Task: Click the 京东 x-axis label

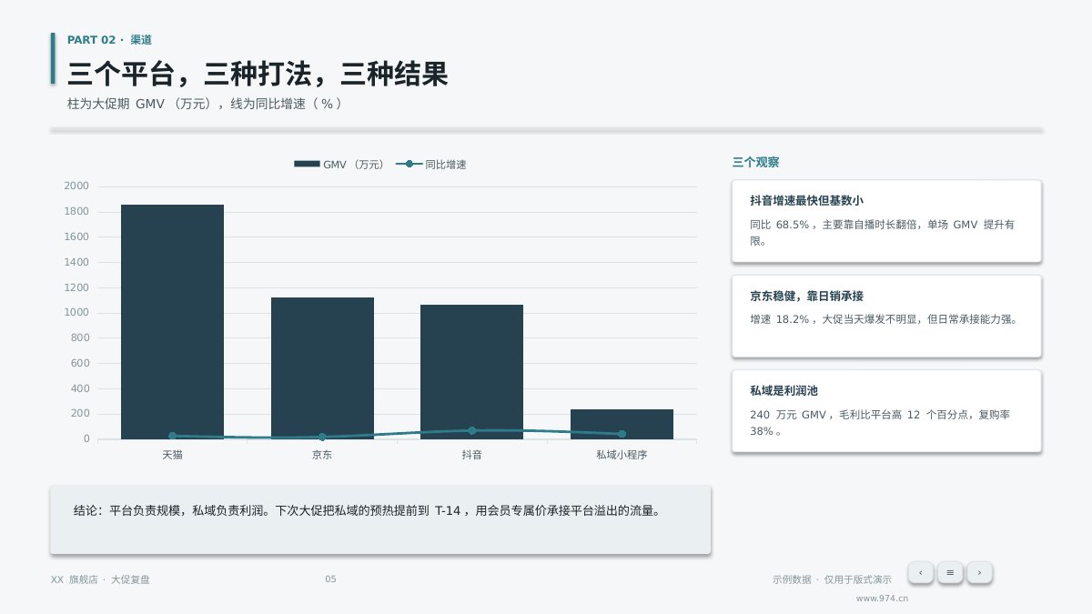Action: point(322,454)
